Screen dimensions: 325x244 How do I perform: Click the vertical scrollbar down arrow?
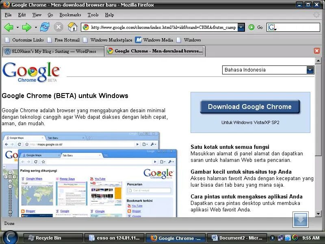pos(318,213)
